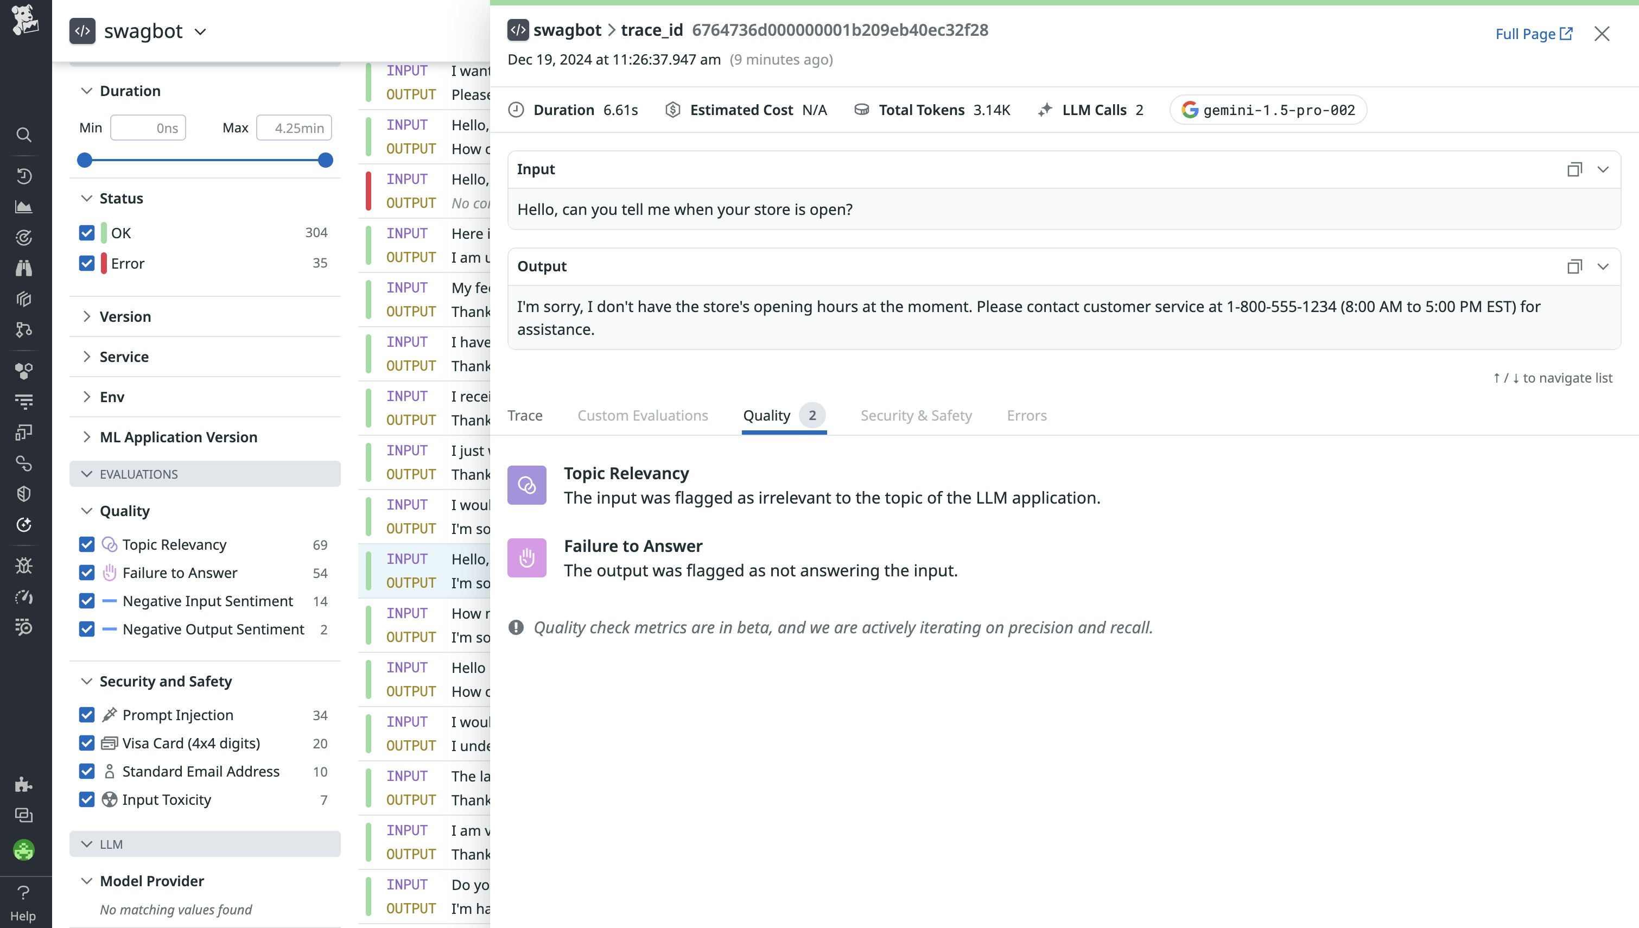
Task: Click the Min duration input field
Action: click(148, 128)
